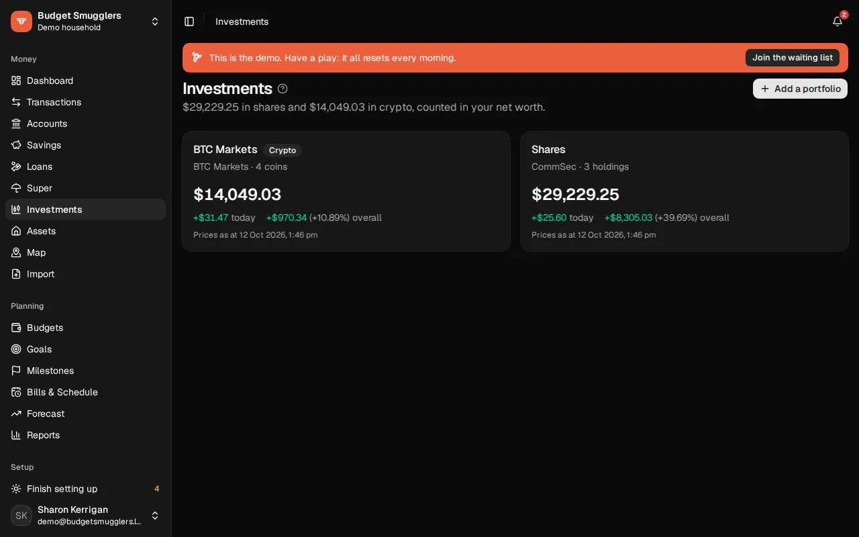Click the Savings piggy bank icon
Image resolution: width=859 pixels, height=537 pixels.
16,145
